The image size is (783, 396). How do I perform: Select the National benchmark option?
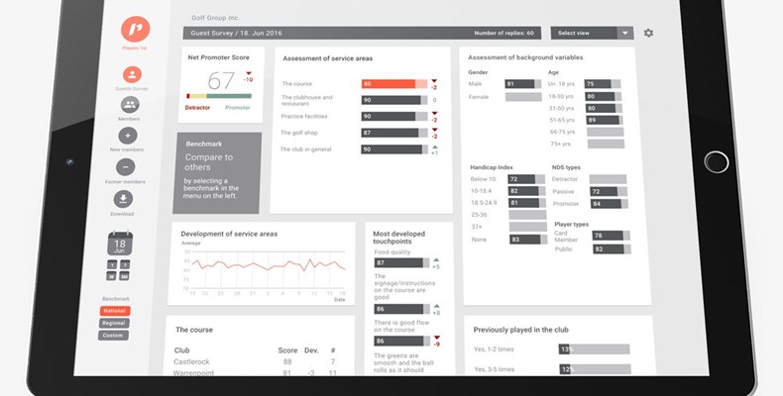point(114,311)
